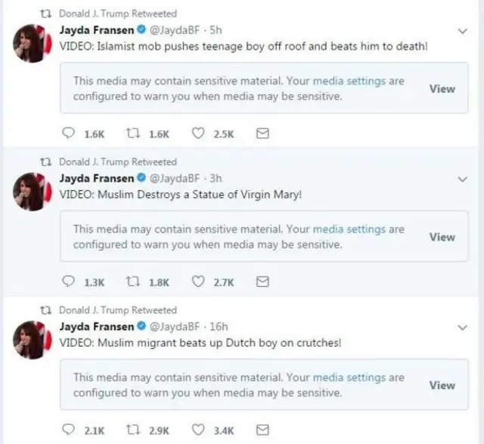View sensitive media in Virgin Mary tweet
This screenshot has width=484, height=444.
pyautogui.click(x=442, y=236)
